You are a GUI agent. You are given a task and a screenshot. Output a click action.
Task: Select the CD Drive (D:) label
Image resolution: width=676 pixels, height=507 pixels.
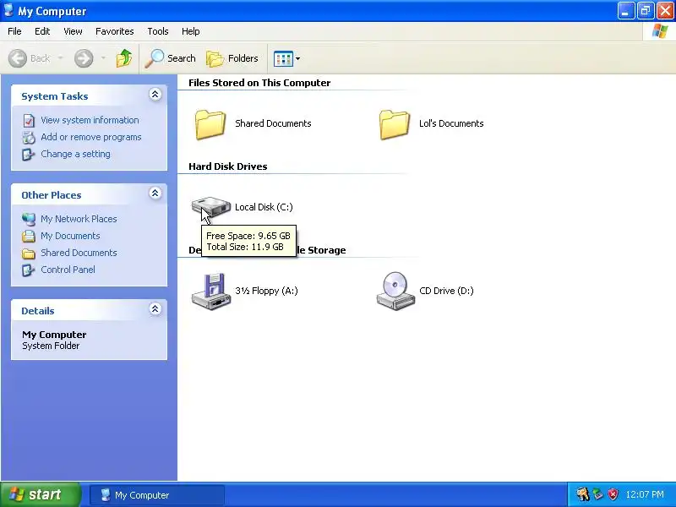tap(446, 291)
